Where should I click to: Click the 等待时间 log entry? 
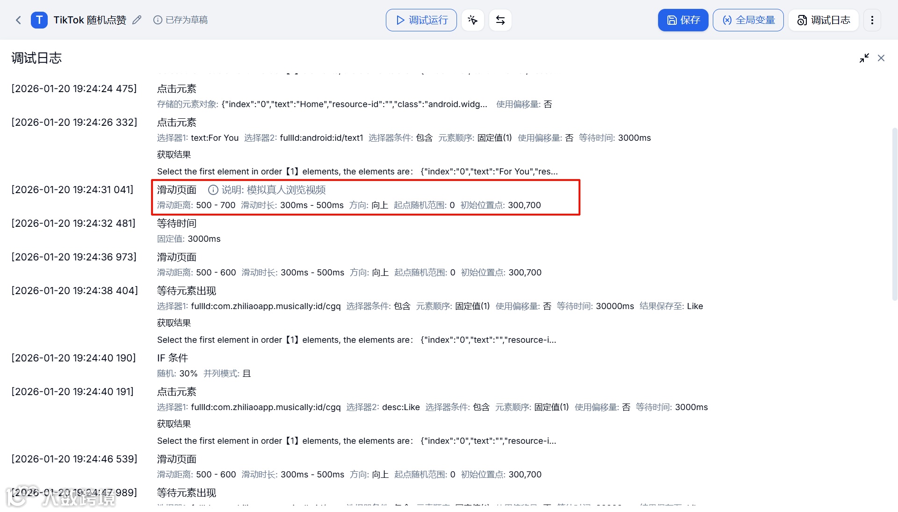[177, 224]
